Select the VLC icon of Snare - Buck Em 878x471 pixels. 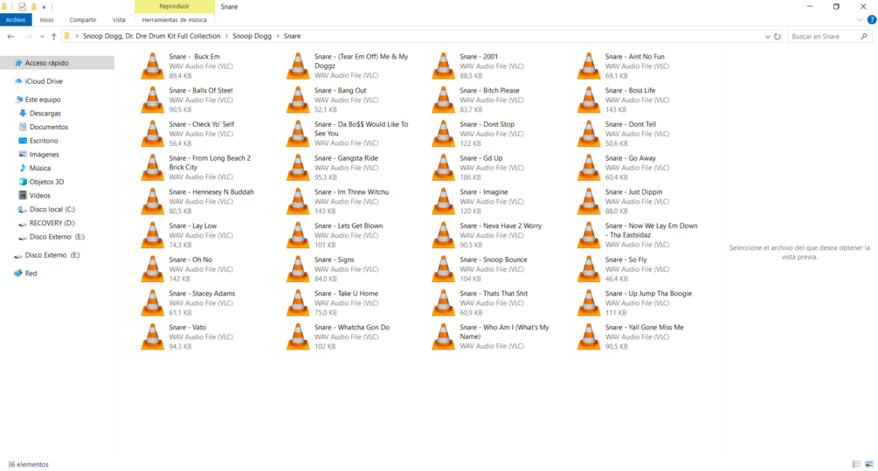point(152,66)
